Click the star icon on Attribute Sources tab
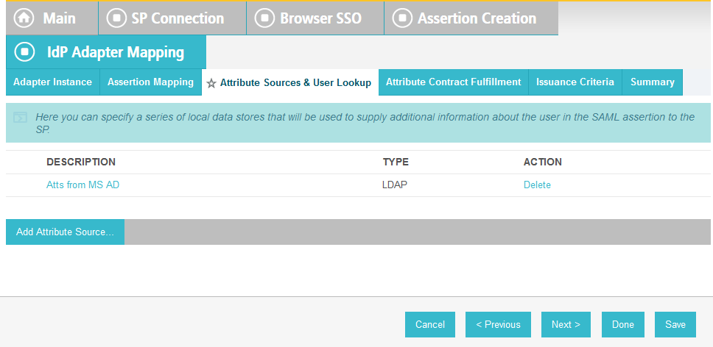Screen dimensions: 713x347 (x=211, y=84)
